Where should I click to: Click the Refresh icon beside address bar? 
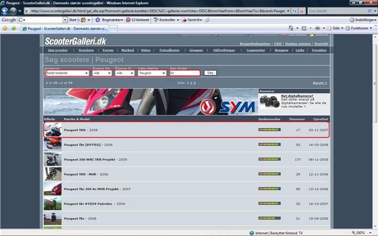pos(294,11)
